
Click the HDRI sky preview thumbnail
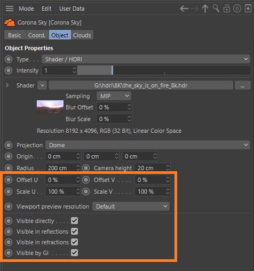click(x=50, y=107)
